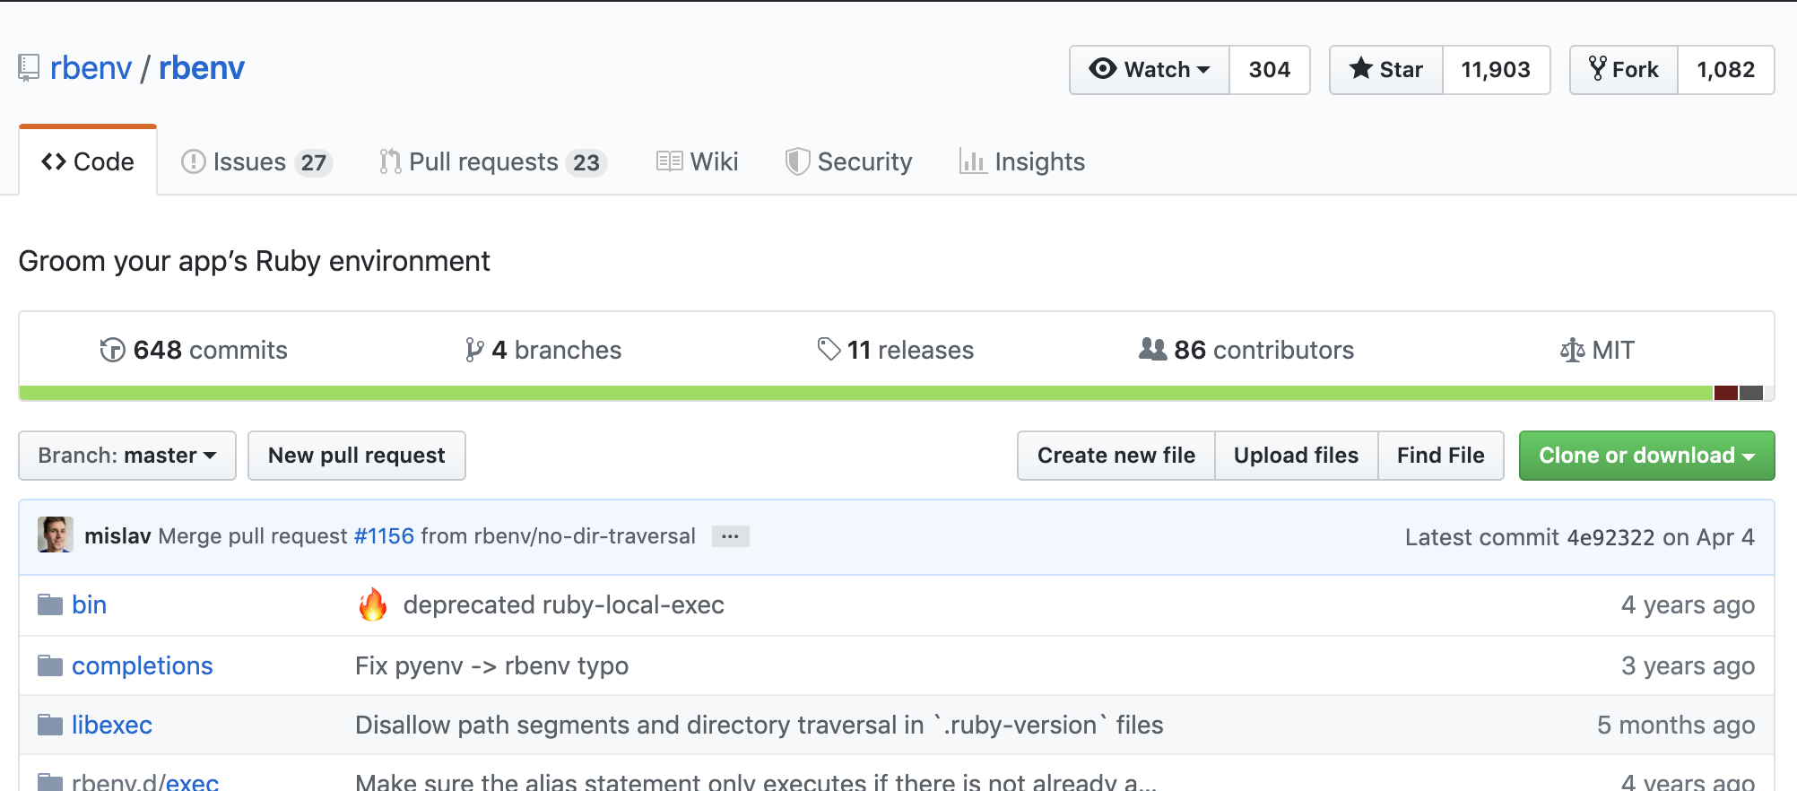View 11 releases
Screen dimensions: 1797x791
(x=896, y=350)
